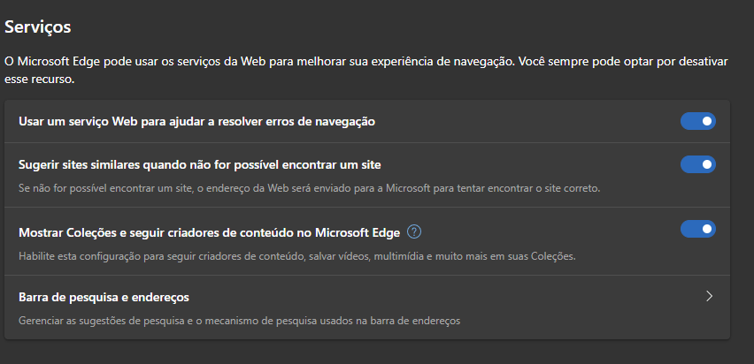
Task: Select label Usar um serviço Web para ajudar
Action: pos(196,122)
